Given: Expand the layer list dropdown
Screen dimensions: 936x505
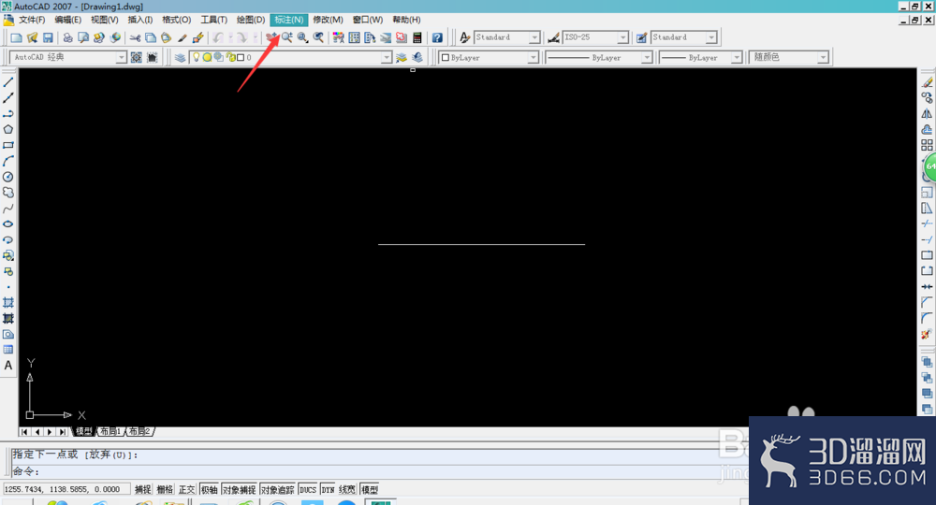Looking at the screenshot, I should click(x=387, y=57).
